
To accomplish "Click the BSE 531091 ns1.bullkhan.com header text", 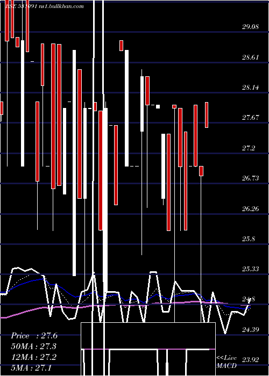I will tap(44, 6).
